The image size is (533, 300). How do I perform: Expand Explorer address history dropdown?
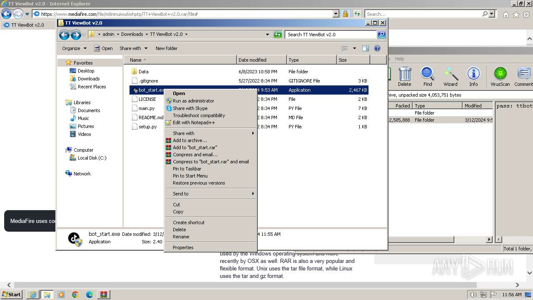[267, 35]
